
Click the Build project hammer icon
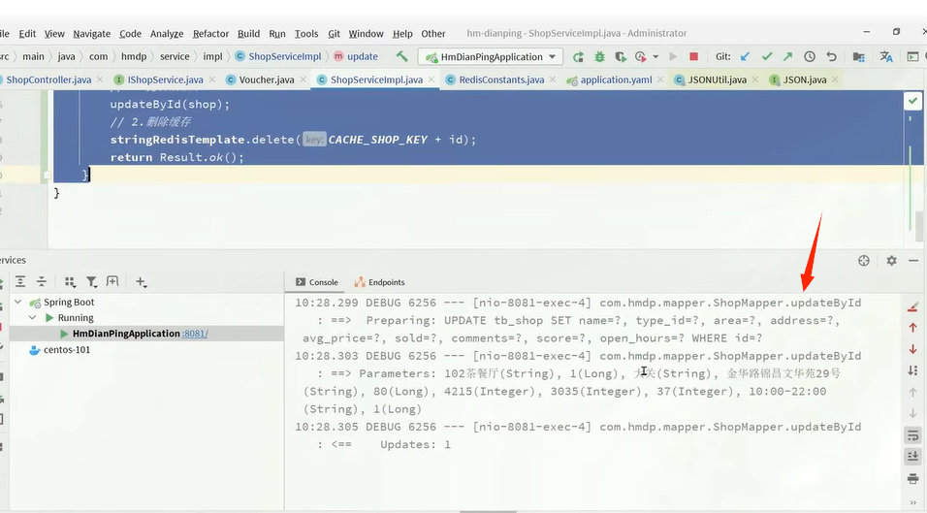click(x=402, y=56)
